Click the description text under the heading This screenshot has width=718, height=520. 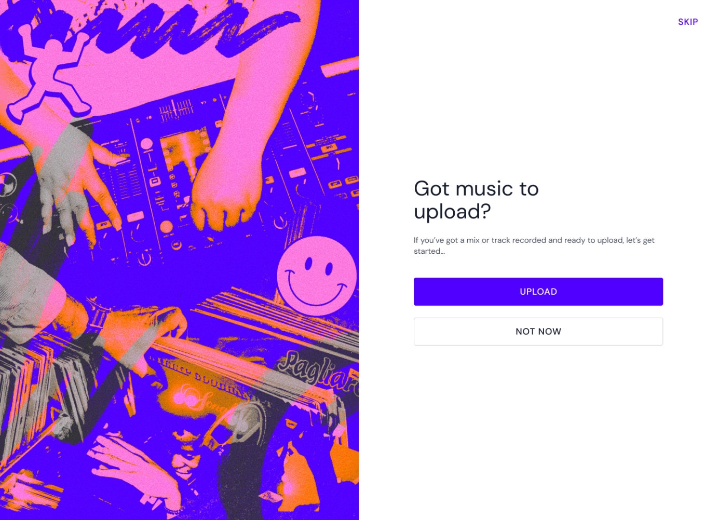[534, 245]
